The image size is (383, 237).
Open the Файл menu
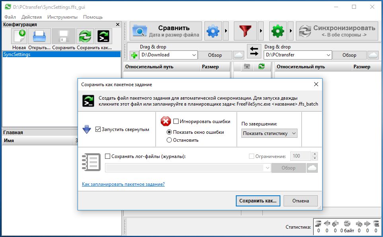click(10, 17)
